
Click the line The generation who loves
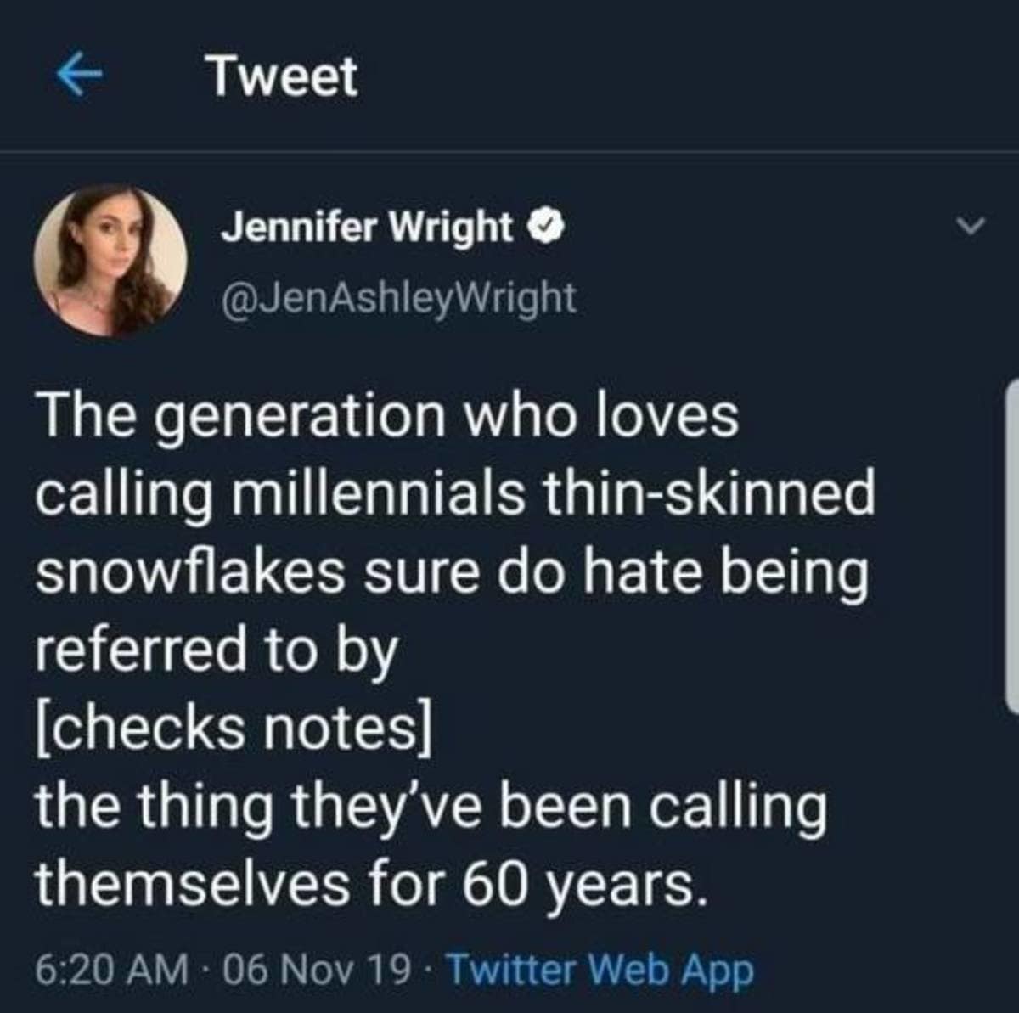tap(388, 414)
